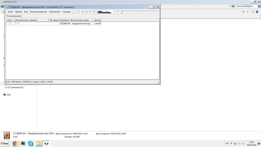Screen dimensions: 261x147
Task: Open Skype from the taskbar
Action: [x=31, y=143]
